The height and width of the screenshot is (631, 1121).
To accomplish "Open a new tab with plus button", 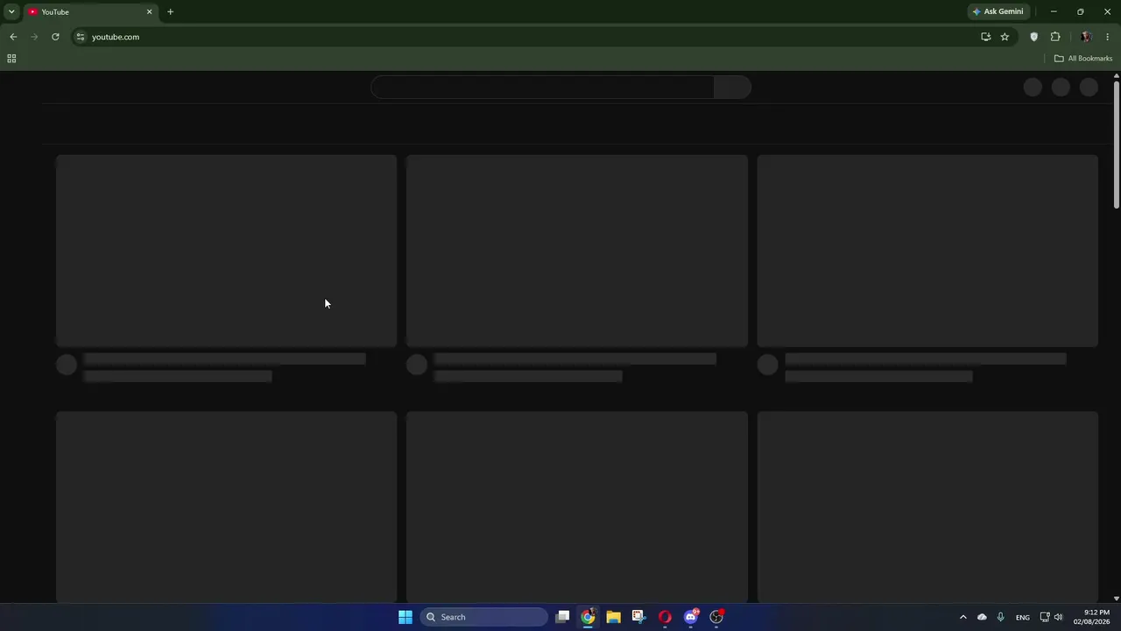I will (x=170, y=11).
